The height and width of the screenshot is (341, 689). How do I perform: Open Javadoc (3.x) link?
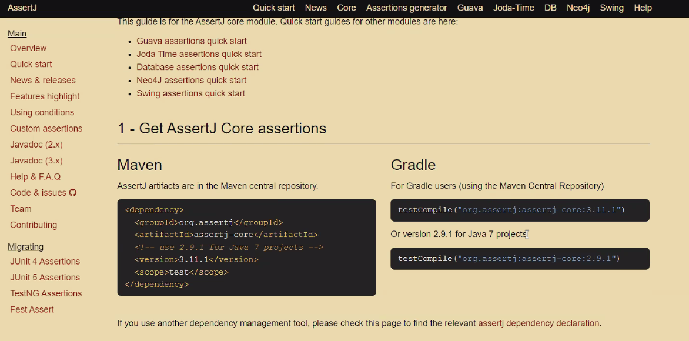click(36, 161)
